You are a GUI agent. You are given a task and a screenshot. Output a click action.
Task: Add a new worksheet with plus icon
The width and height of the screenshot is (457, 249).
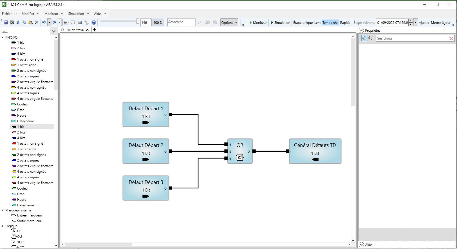[95, 30]
